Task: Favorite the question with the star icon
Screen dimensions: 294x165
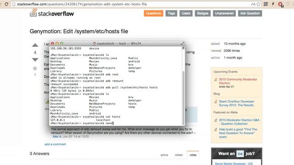Action: [35, 68]
